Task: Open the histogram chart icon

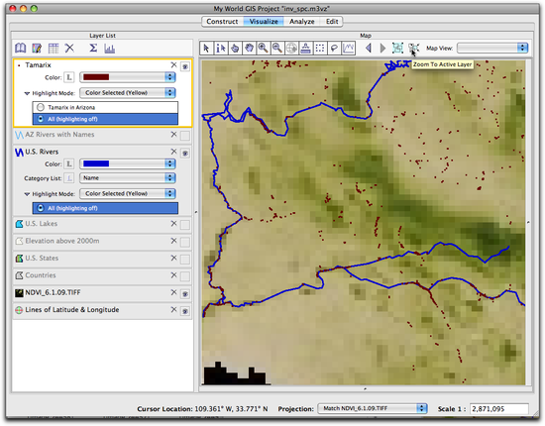Action: click(109, 48)
